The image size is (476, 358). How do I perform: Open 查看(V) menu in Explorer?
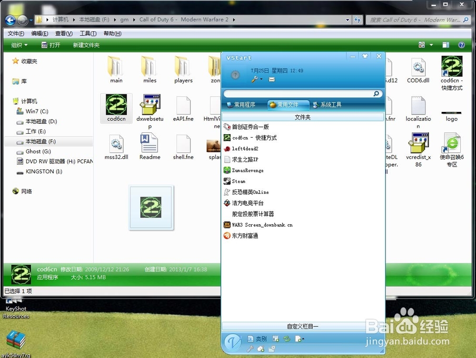[64, 33]
